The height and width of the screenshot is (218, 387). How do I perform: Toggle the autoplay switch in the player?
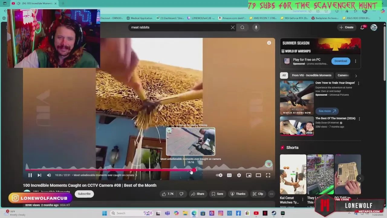(x=219, y=175)
